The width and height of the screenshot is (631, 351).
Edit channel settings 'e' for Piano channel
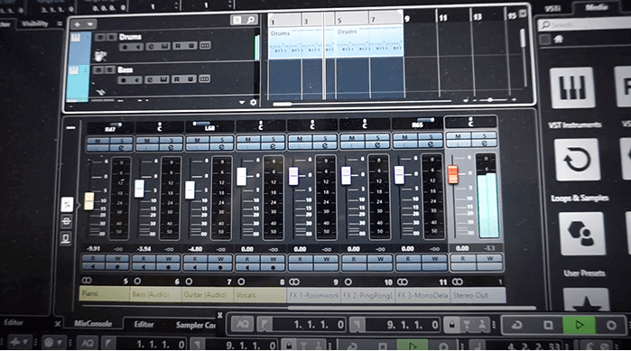coord(121,148)
